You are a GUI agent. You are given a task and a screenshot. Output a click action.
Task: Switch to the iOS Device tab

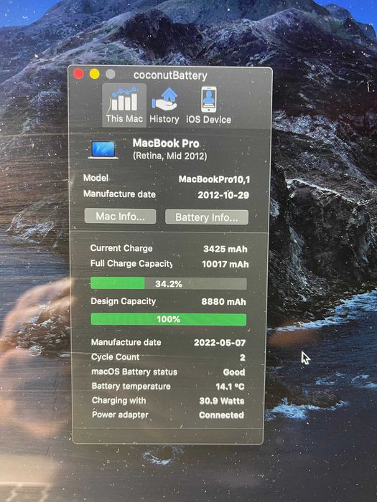[209, 105]
